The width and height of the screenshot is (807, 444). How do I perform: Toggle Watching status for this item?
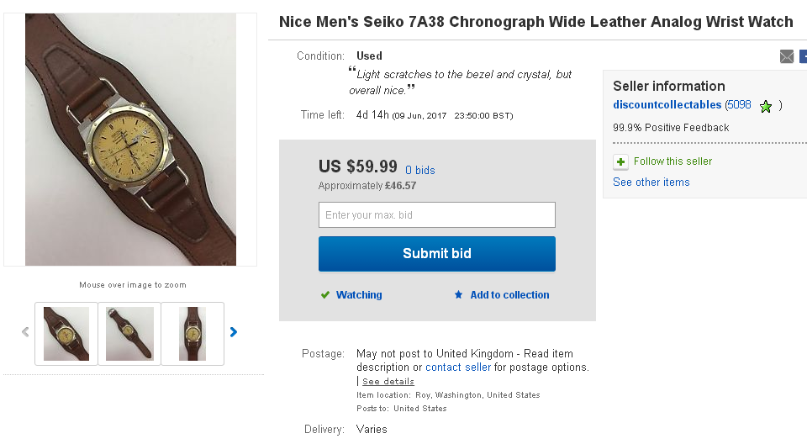coord(359,295)
